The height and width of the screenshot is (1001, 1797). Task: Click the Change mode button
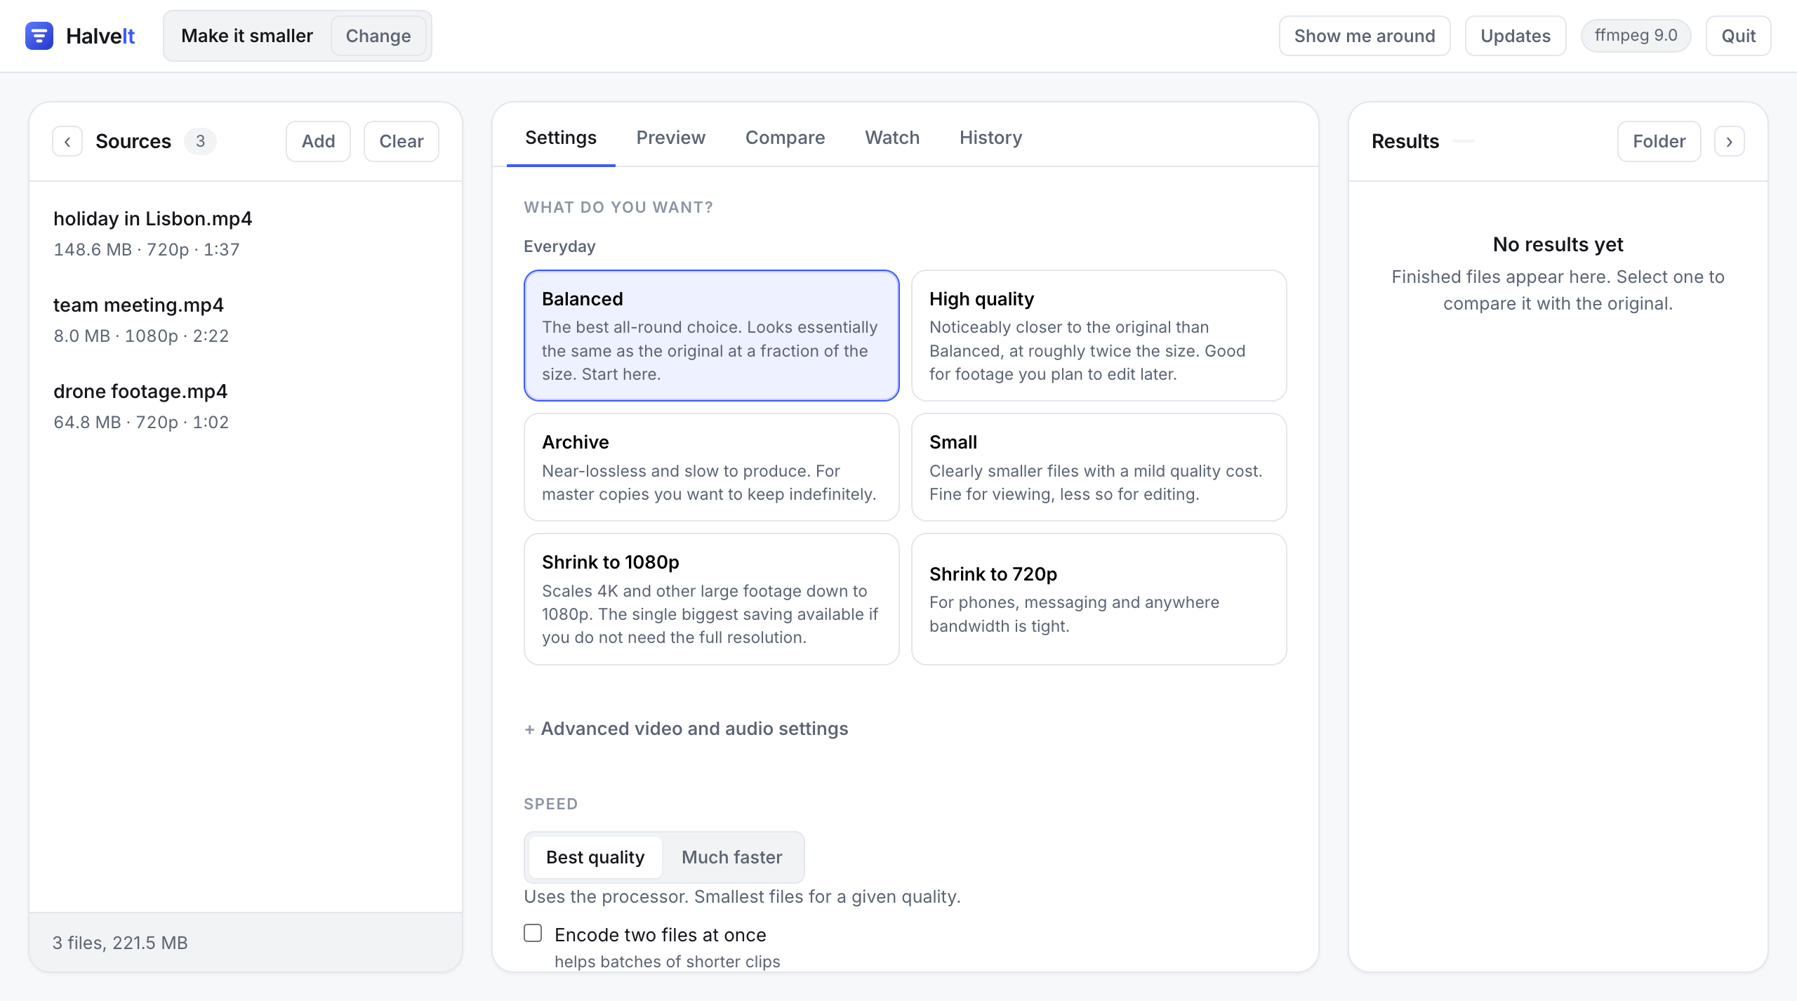pyautogui.click(x=378, y=36)
